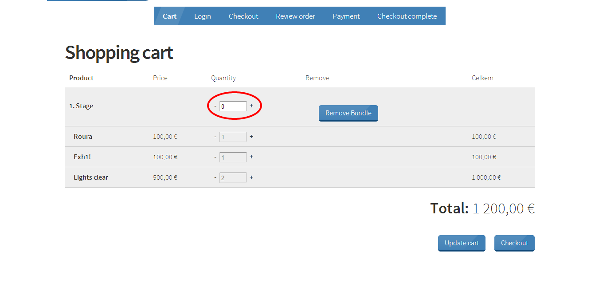Click the Remove Bundle button

348,113
